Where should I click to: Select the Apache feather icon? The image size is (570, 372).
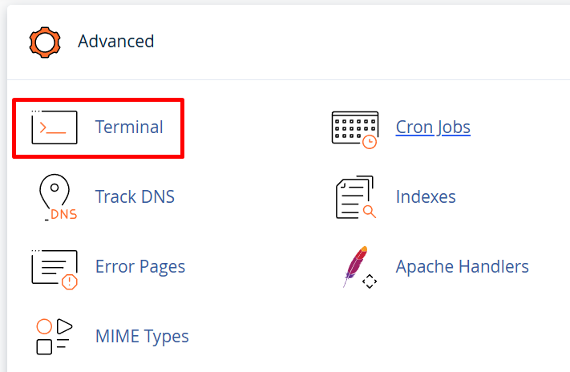pos(355,266)
